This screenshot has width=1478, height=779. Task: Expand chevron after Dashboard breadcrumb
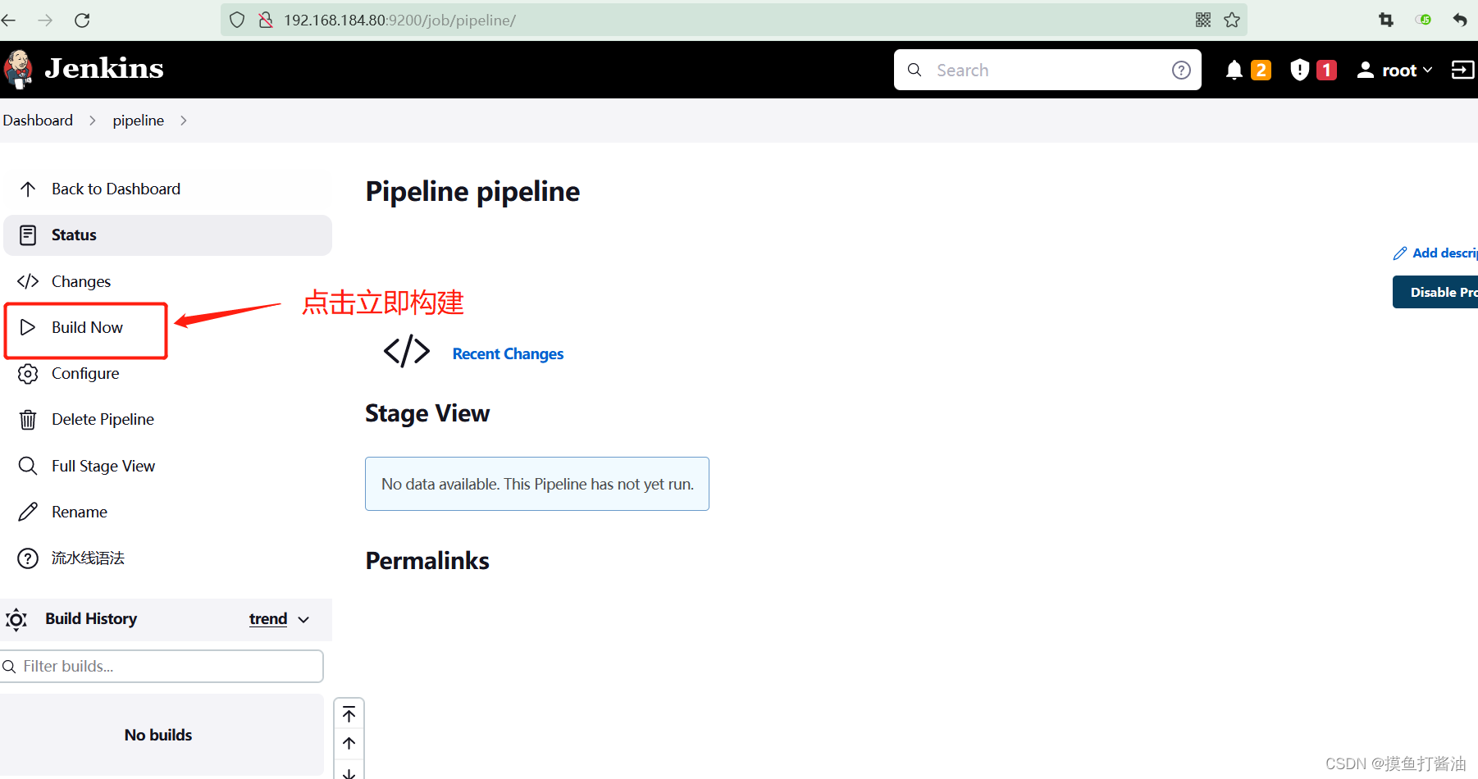pos(93,121)
